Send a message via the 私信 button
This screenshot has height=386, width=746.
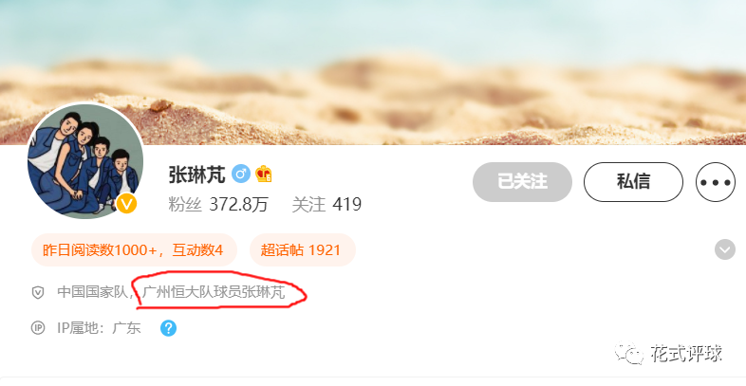pos(633,182)
